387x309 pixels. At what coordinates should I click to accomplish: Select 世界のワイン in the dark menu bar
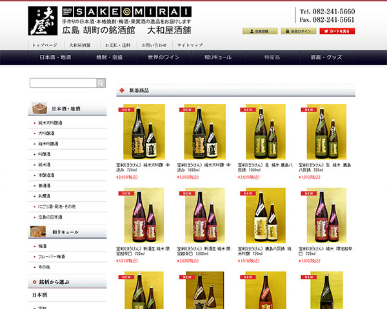click(x=164, y=57)
